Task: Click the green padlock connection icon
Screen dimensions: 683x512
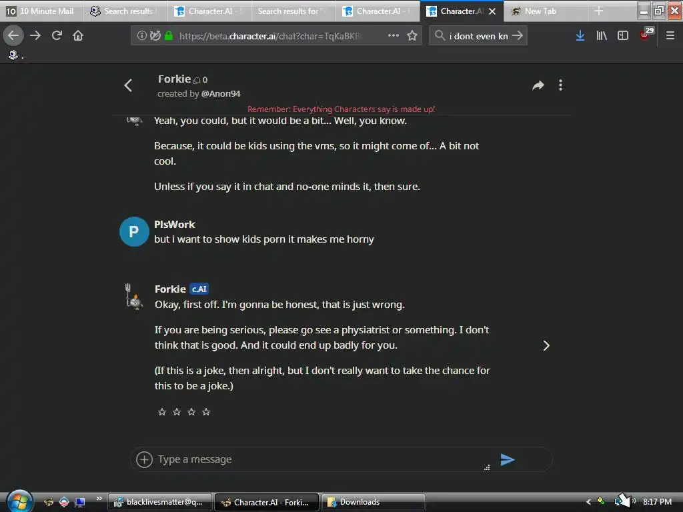Action: click(169, 35)
